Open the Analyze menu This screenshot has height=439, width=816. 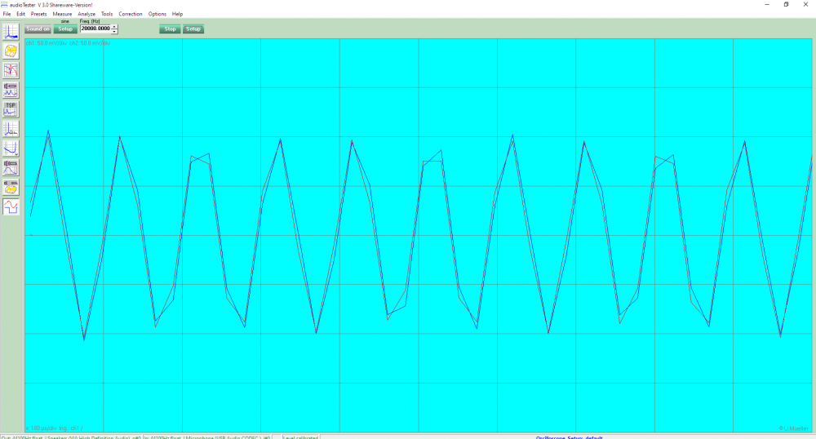(x=86, y=14)
